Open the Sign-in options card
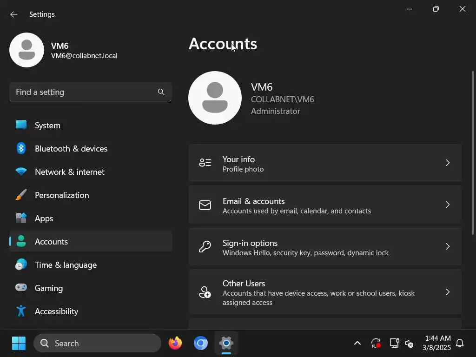Viewport: 476px width, 357px height. pos(325,247)
